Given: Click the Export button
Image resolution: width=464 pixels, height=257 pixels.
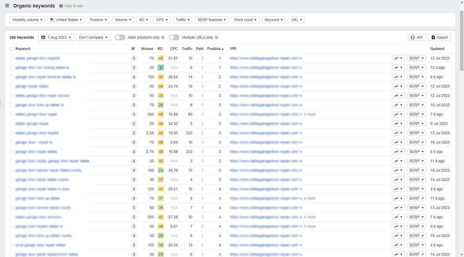Looking at the screenshot, I should pyautogui.click(x=439, y=37).
